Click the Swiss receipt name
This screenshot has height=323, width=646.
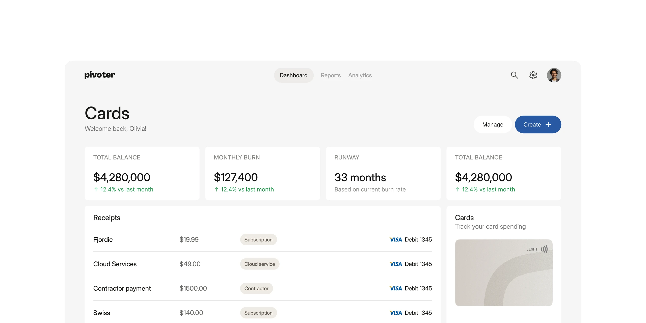tap(102, 313)
